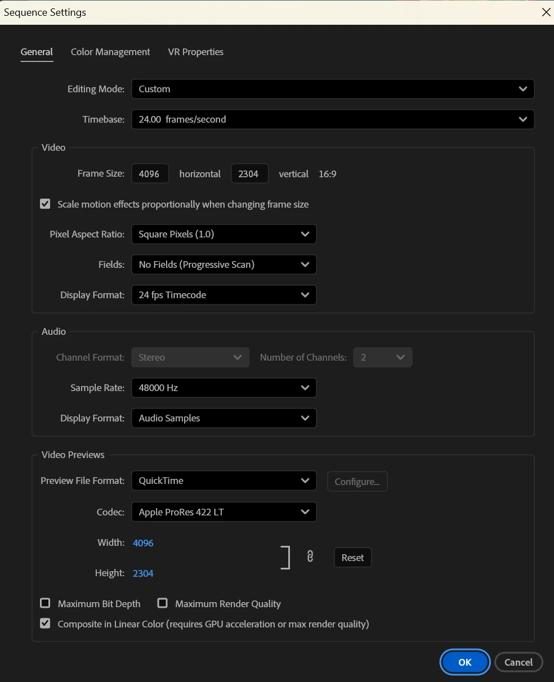Click the chain link icon for preview dimensions
Viewport: 554px width, 682px height.
click(310, 557)
